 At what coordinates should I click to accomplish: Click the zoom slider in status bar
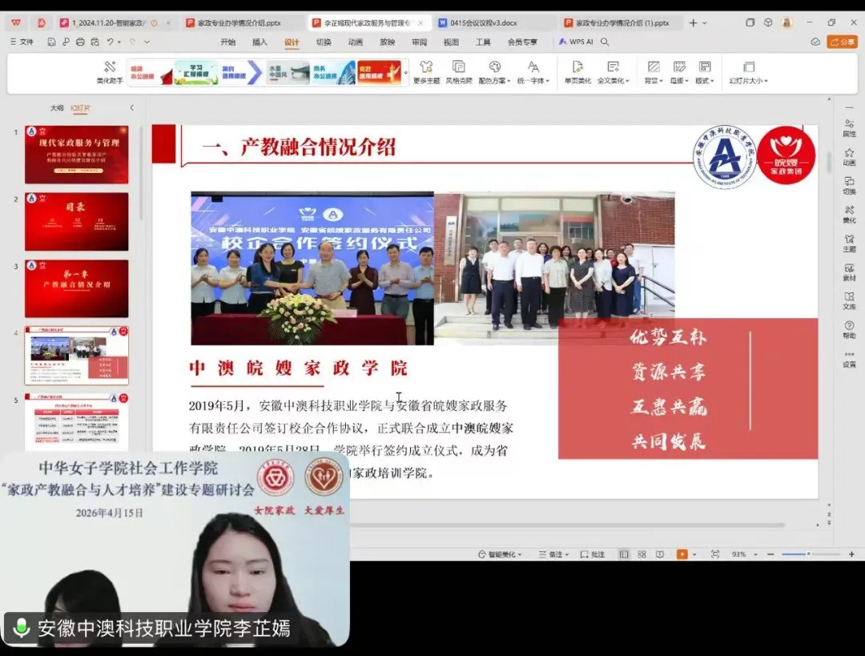coord(807,554)
